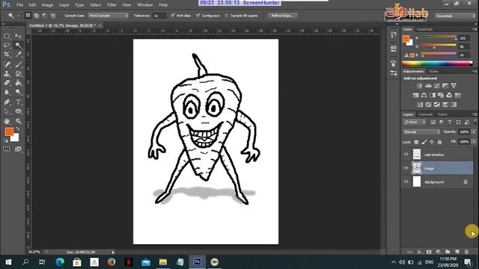This screenshot has height=269, width=479.
Task: Open Essentials workspace dropdown
Action: click(455, 16)
